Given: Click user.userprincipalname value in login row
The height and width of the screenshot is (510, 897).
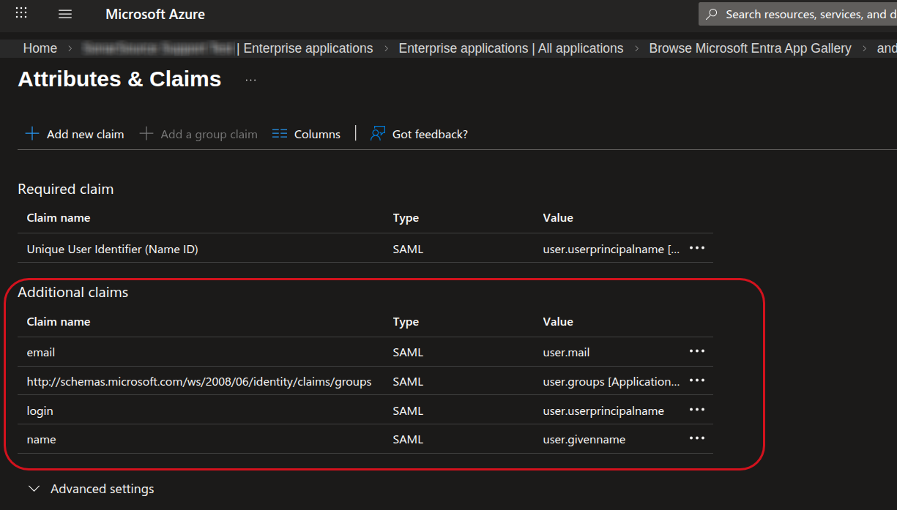Looking at the screenshot, I should click(x=603, y=411).
